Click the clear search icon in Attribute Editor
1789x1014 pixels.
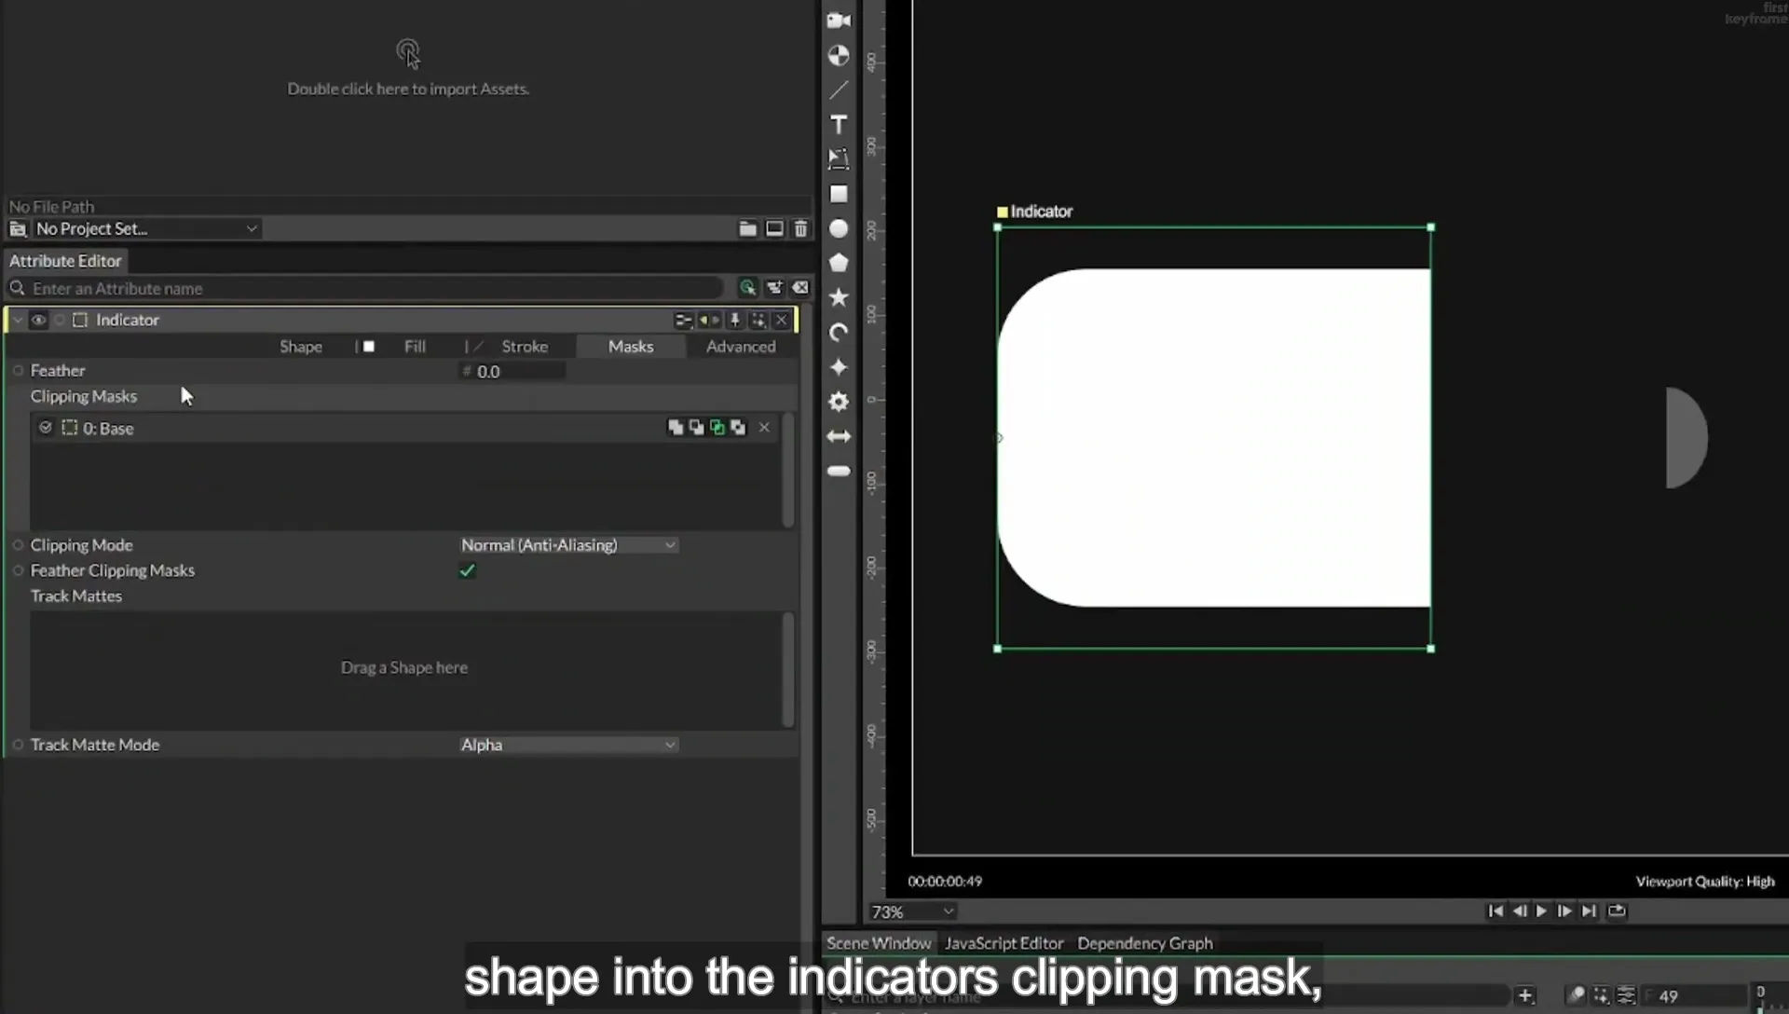(x=800, y=288)
